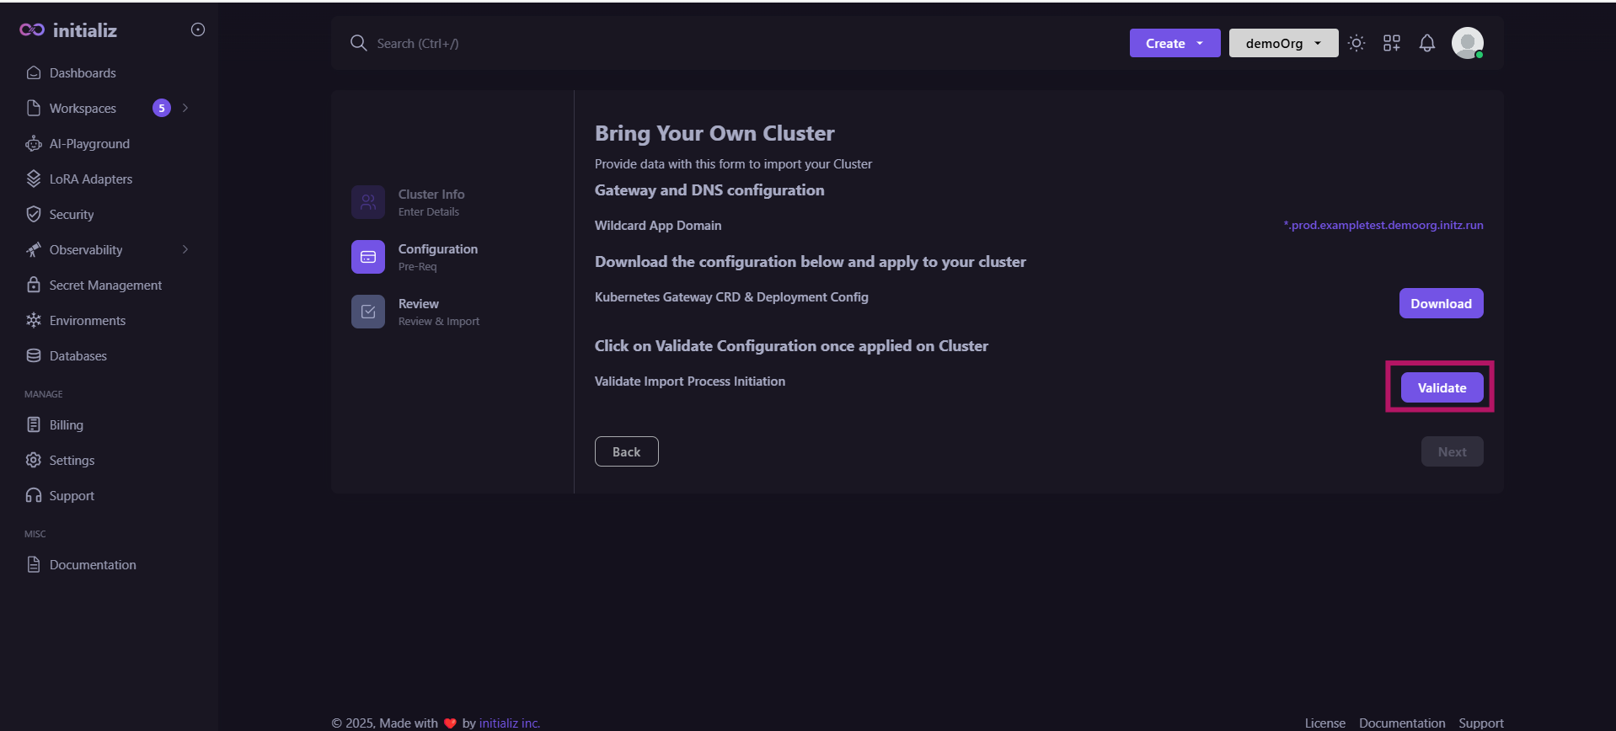
Task: Click the Environments gear-flower icon
Action: click(x=34, y=321)
